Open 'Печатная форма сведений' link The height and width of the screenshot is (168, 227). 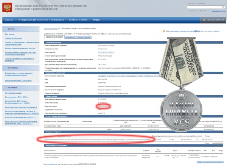tap(210, 31)
